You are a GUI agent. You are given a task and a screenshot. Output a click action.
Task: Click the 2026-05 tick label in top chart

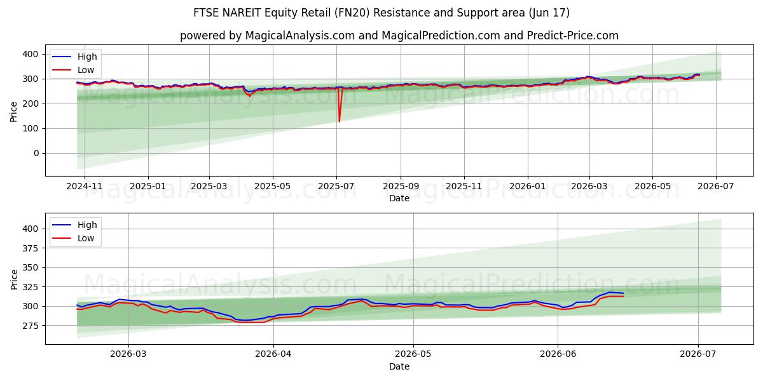pos(652,187)
